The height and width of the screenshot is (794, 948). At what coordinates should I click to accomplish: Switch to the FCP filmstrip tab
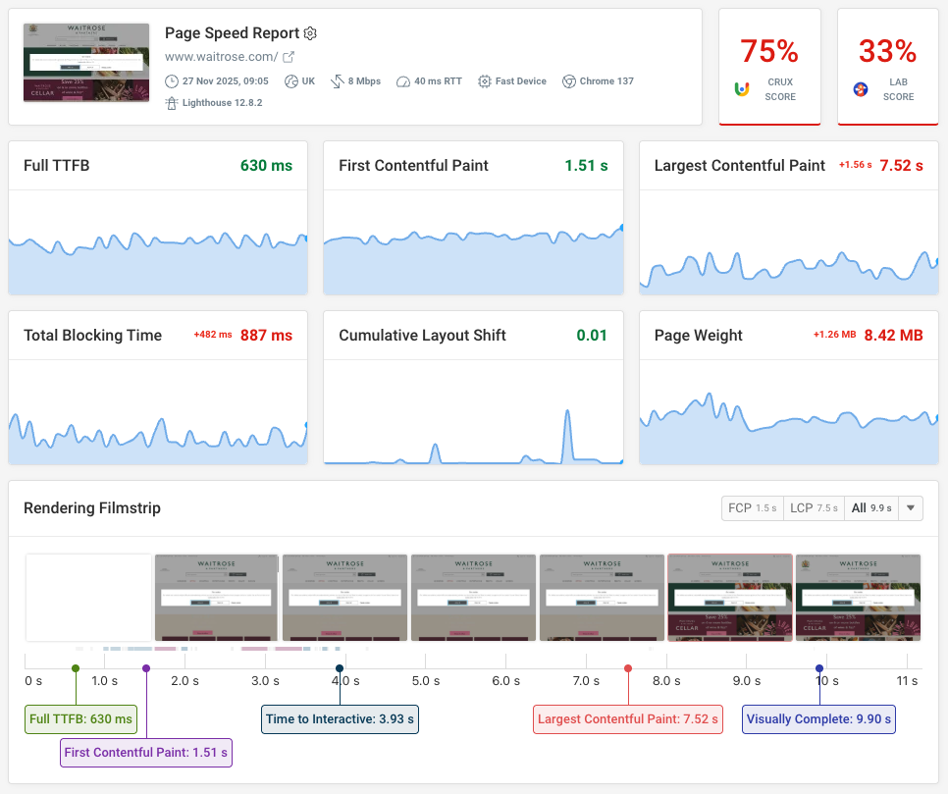point(752,507)
